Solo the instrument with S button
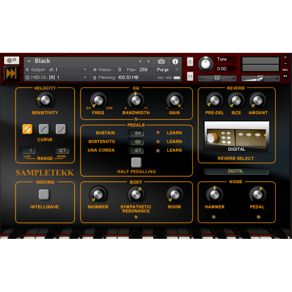Image resolution: width=292 pixels, height=292 pixels. pyautogui.click(x=190, y=62)
